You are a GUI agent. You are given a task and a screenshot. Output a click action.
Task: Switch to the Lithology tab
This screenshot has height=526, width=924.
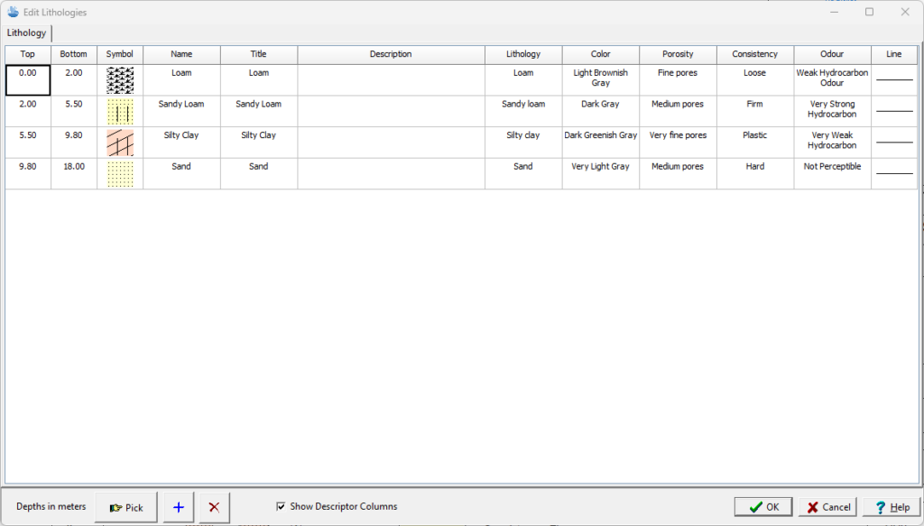(26, 32)
